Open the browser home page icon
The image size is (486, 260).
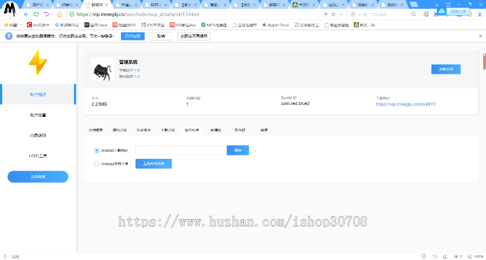[x=59, y=14]
